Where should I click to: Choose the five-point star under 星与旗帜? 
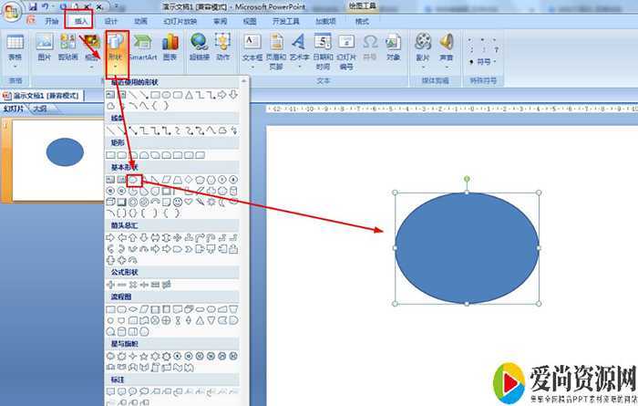click(x=144, y=357)
